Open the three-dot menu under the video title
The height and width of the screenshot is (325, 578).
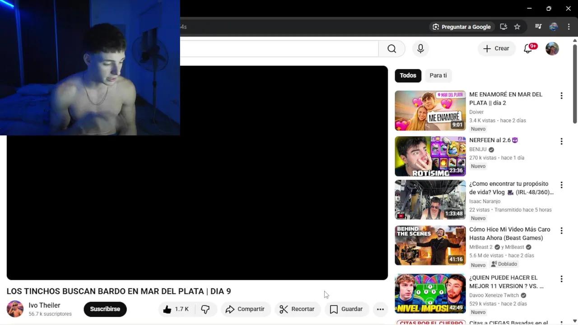(380, 309)
